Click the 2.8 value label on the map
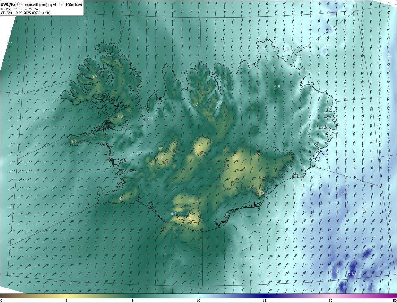 point(160,158)
